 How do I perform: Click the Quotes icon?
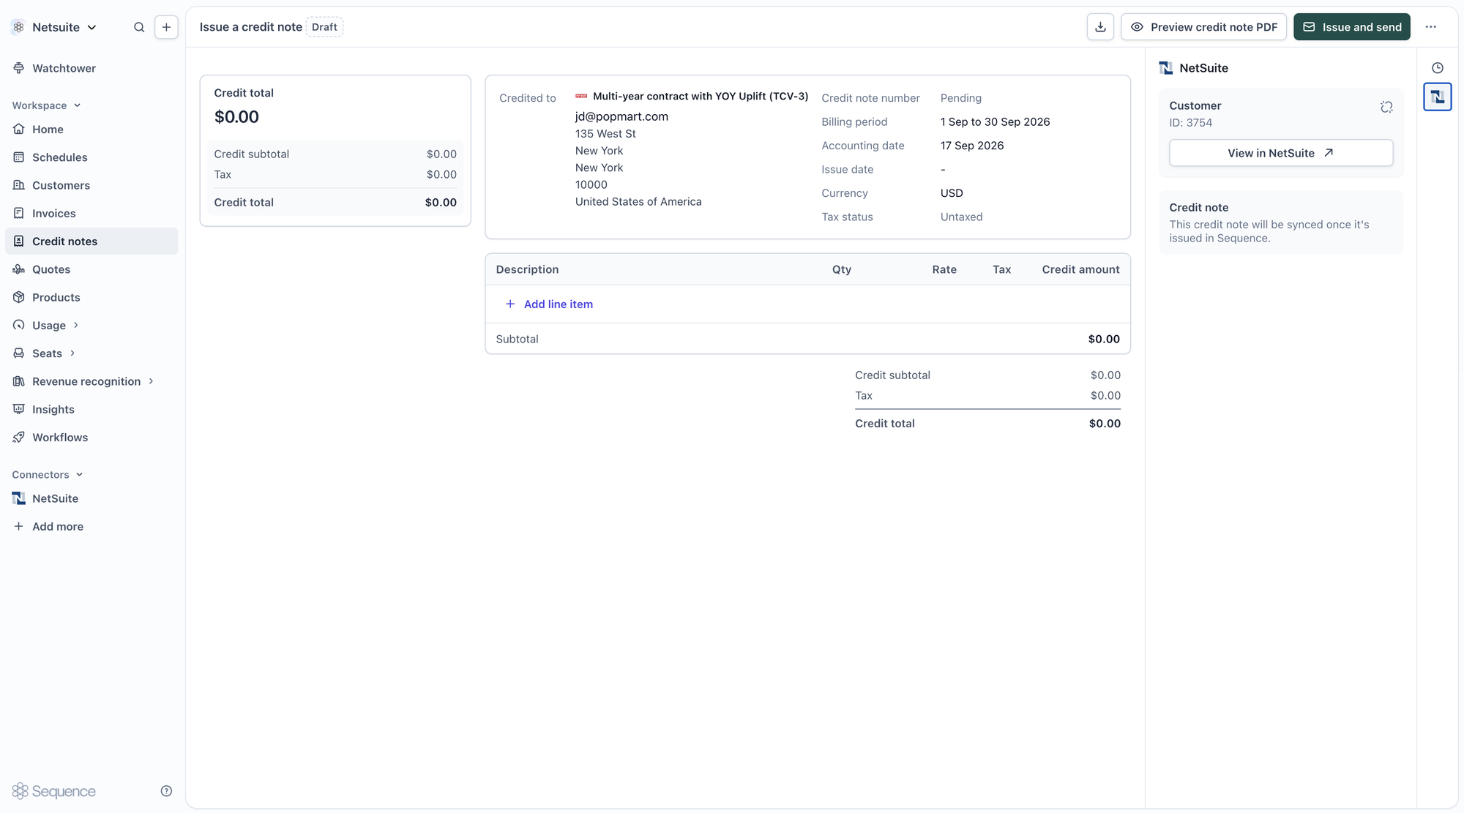[19, 269]
